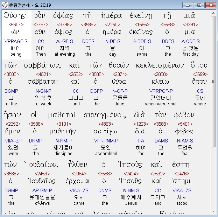Click morphology code N-GF-P

(x=120, y=91)
